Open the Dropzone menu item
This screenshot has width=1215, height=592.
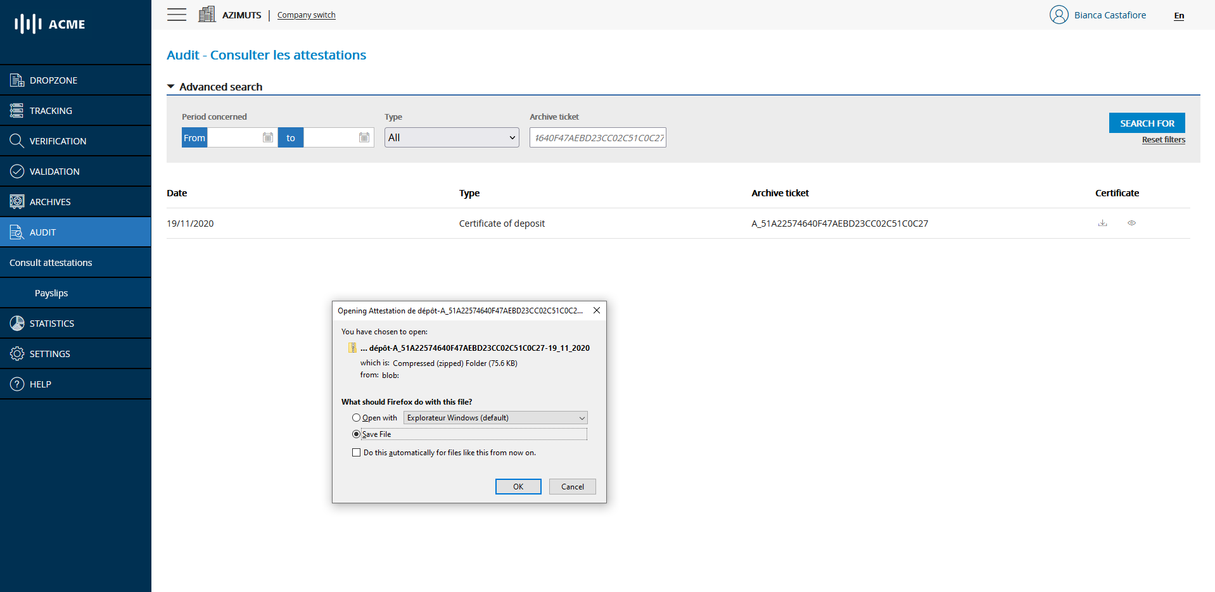(x=53, y=80)
